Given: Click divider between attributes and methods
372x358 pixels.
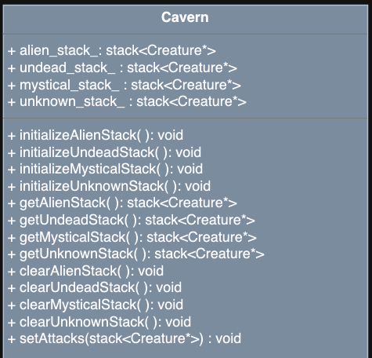Looking at the screenshot, I should tap(186, 119).
